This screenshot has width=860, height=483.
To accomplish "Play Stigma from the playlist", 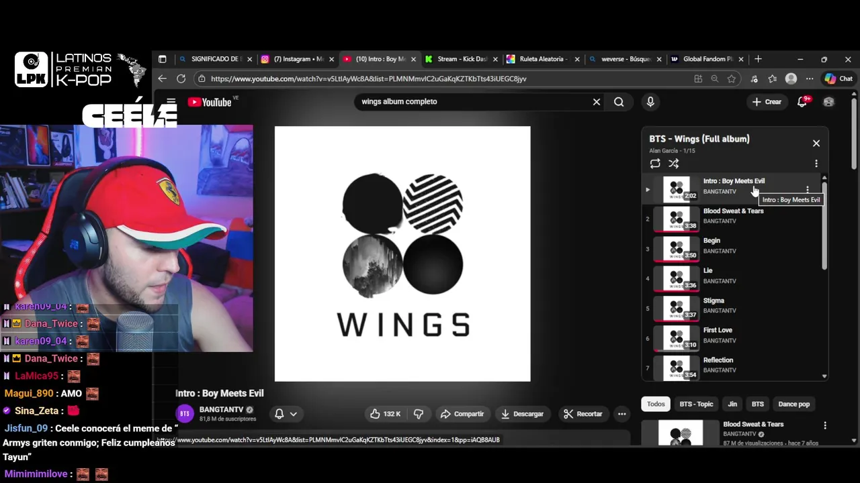I will point(732,309).
